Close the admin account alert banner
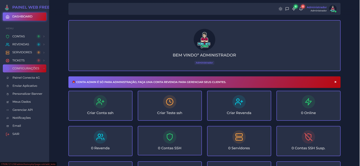 pos(335,82)
